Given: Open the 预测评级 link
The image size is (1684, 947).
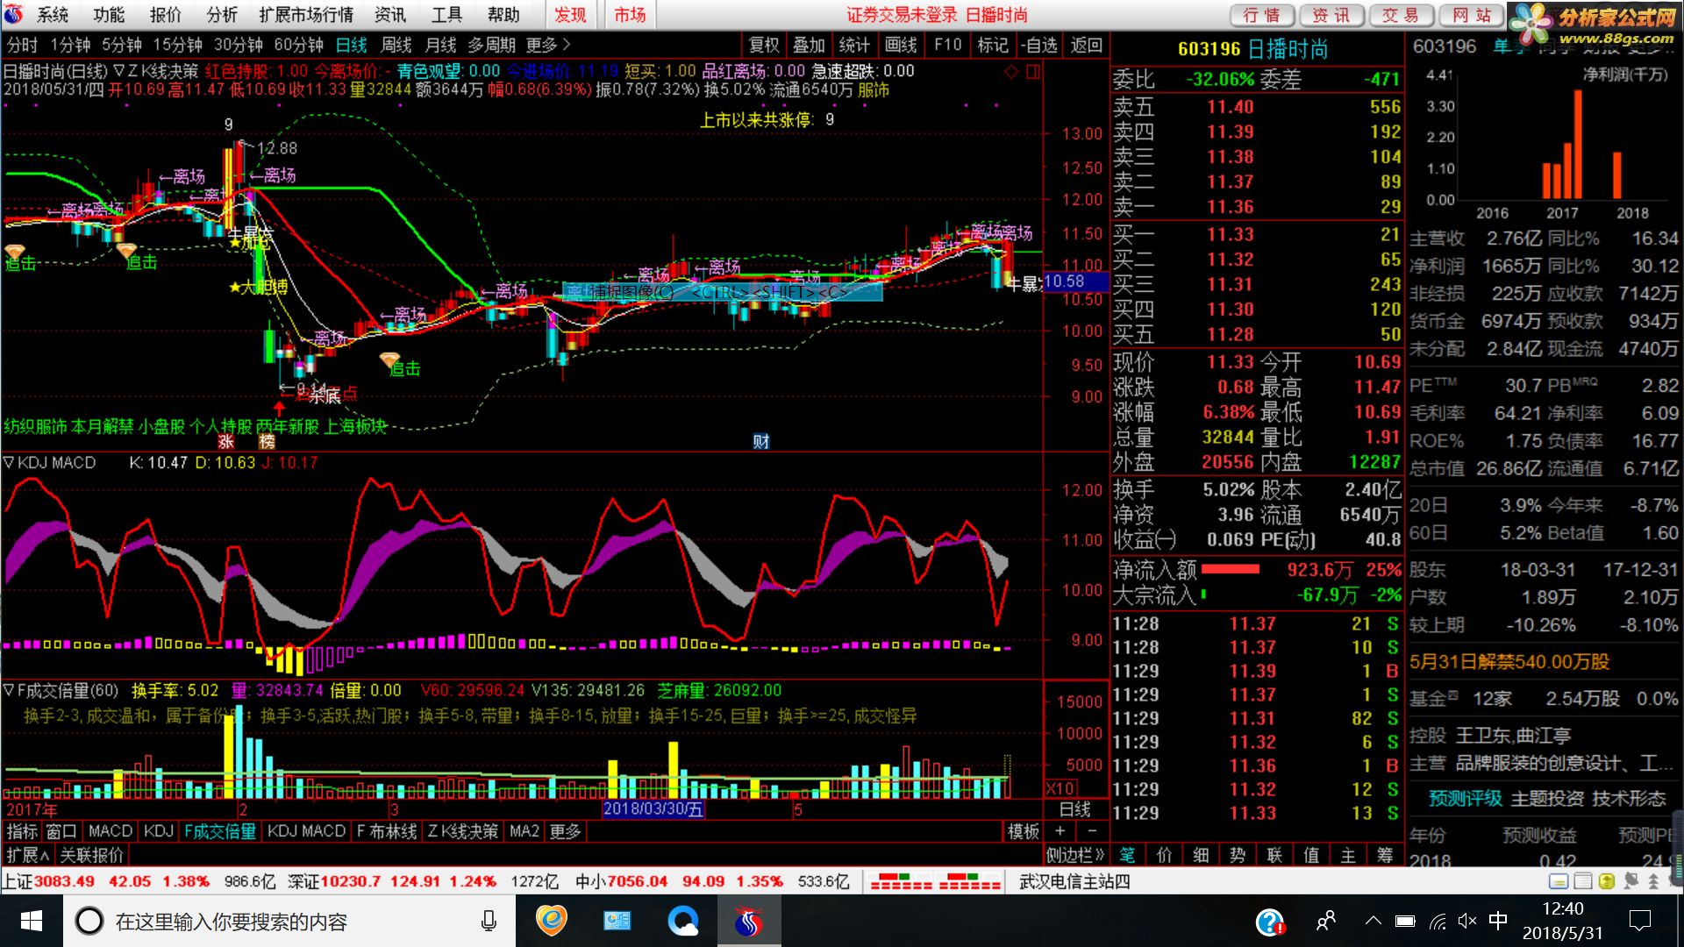Looking at the screenshot, I should [x=1466, y=799].
